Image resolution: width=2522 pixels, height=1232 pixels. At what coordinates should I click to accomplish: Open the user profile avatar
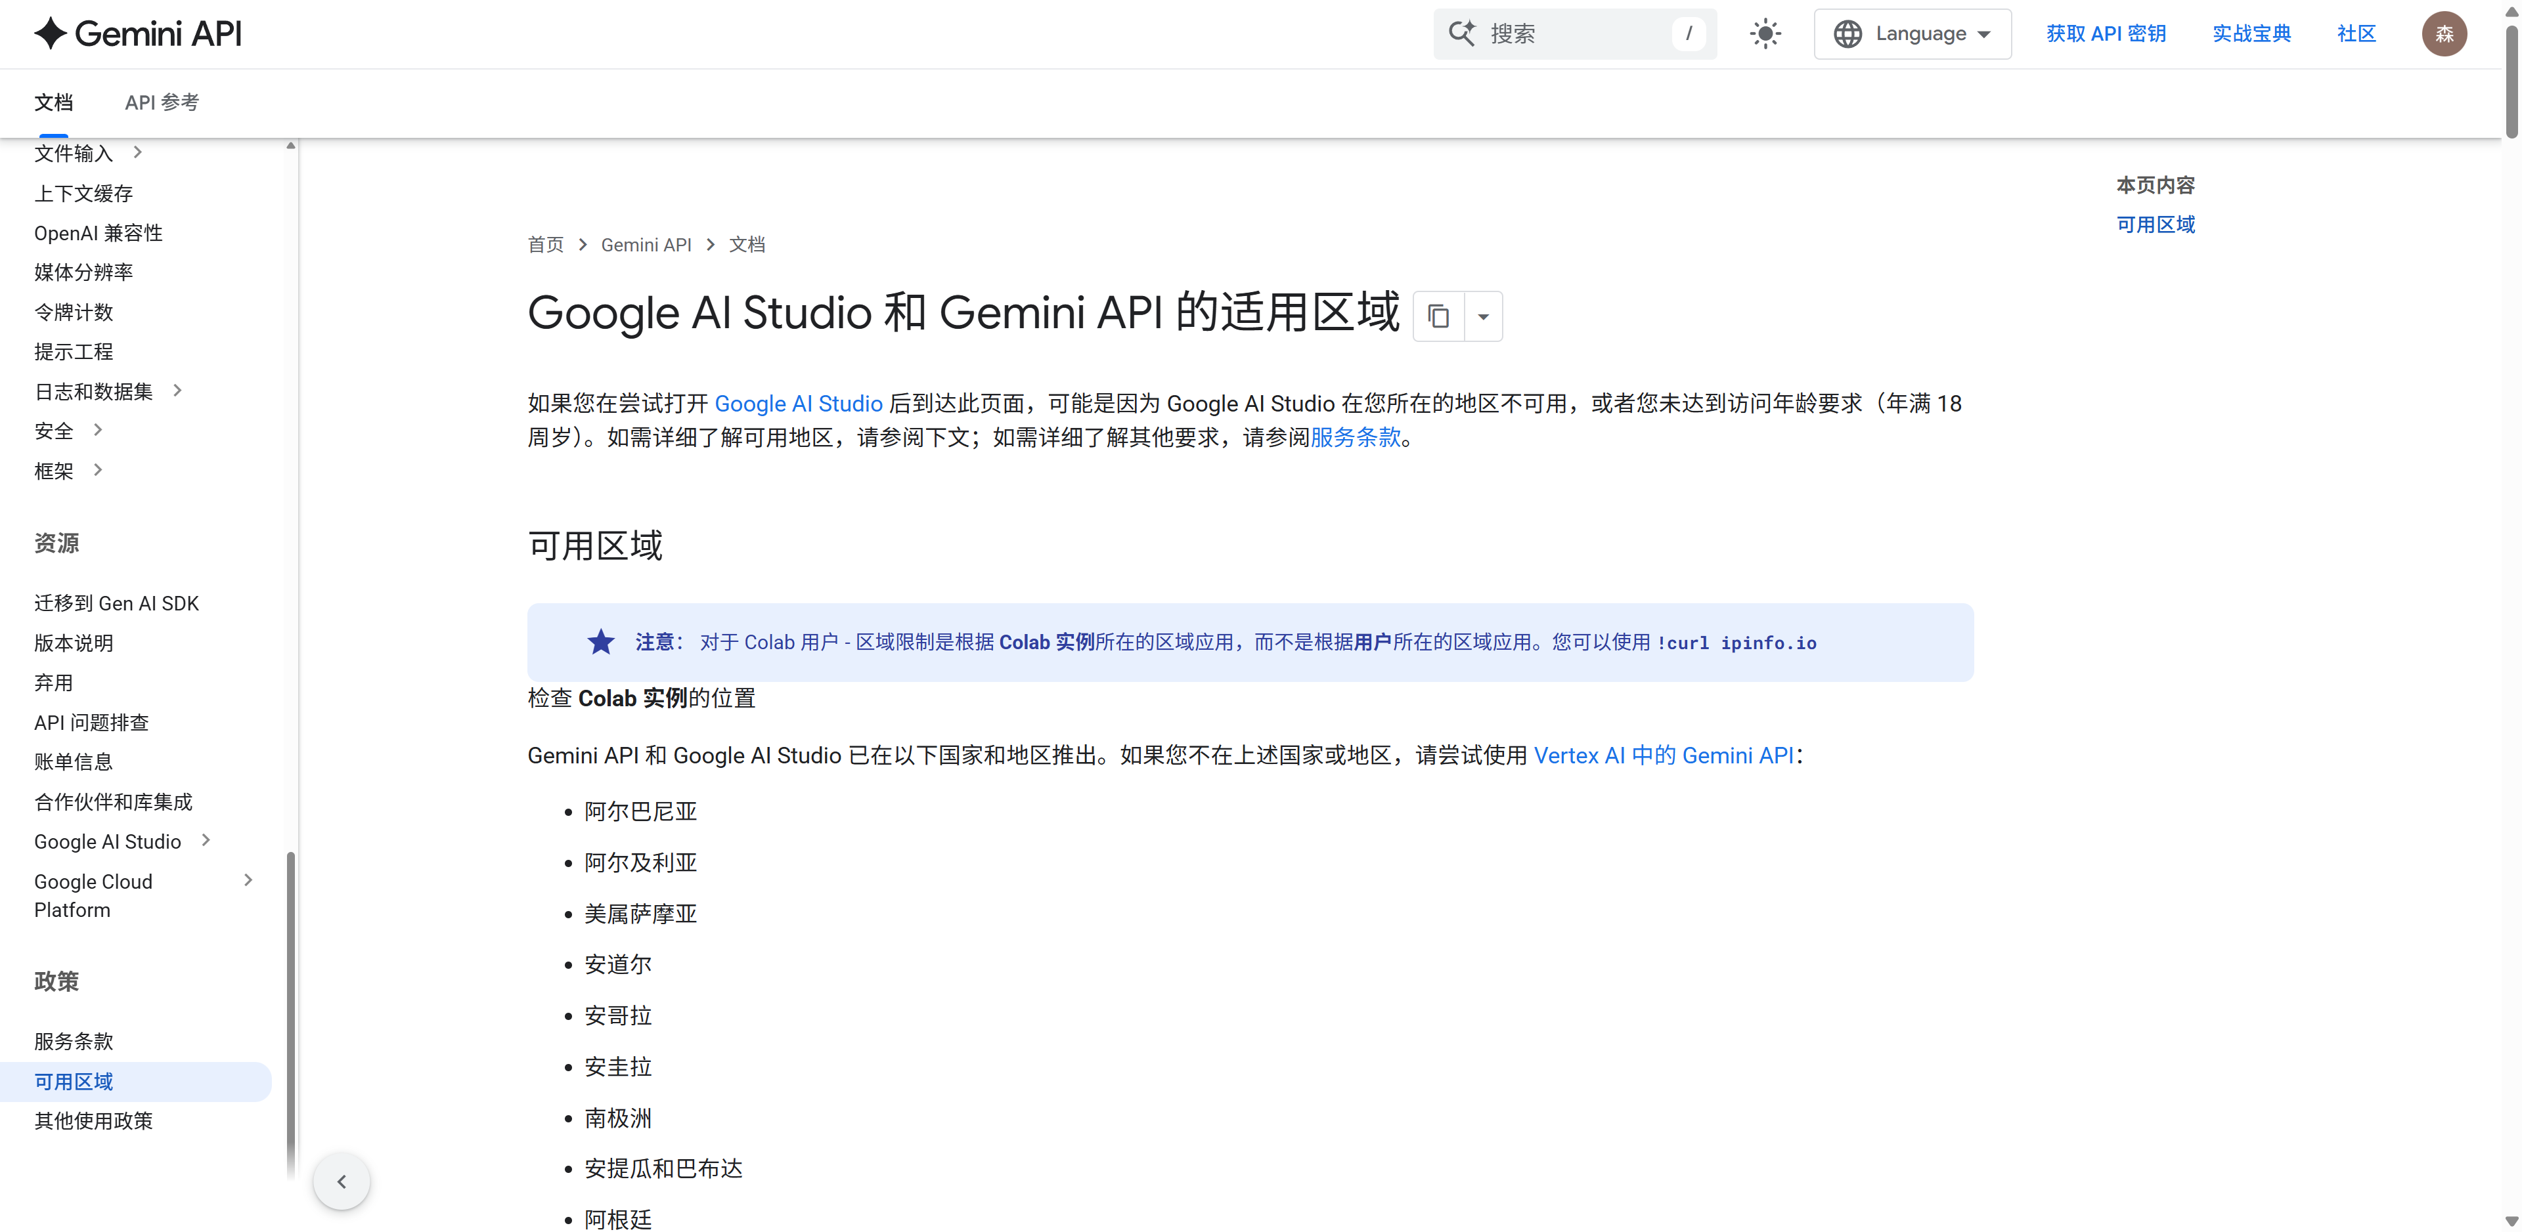pos(2444,34)
